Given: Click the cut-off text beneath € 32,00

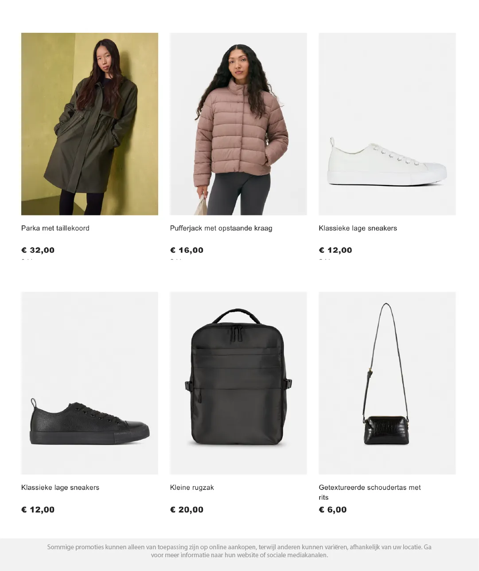Looking at the screenshot, I should [27, 260].
